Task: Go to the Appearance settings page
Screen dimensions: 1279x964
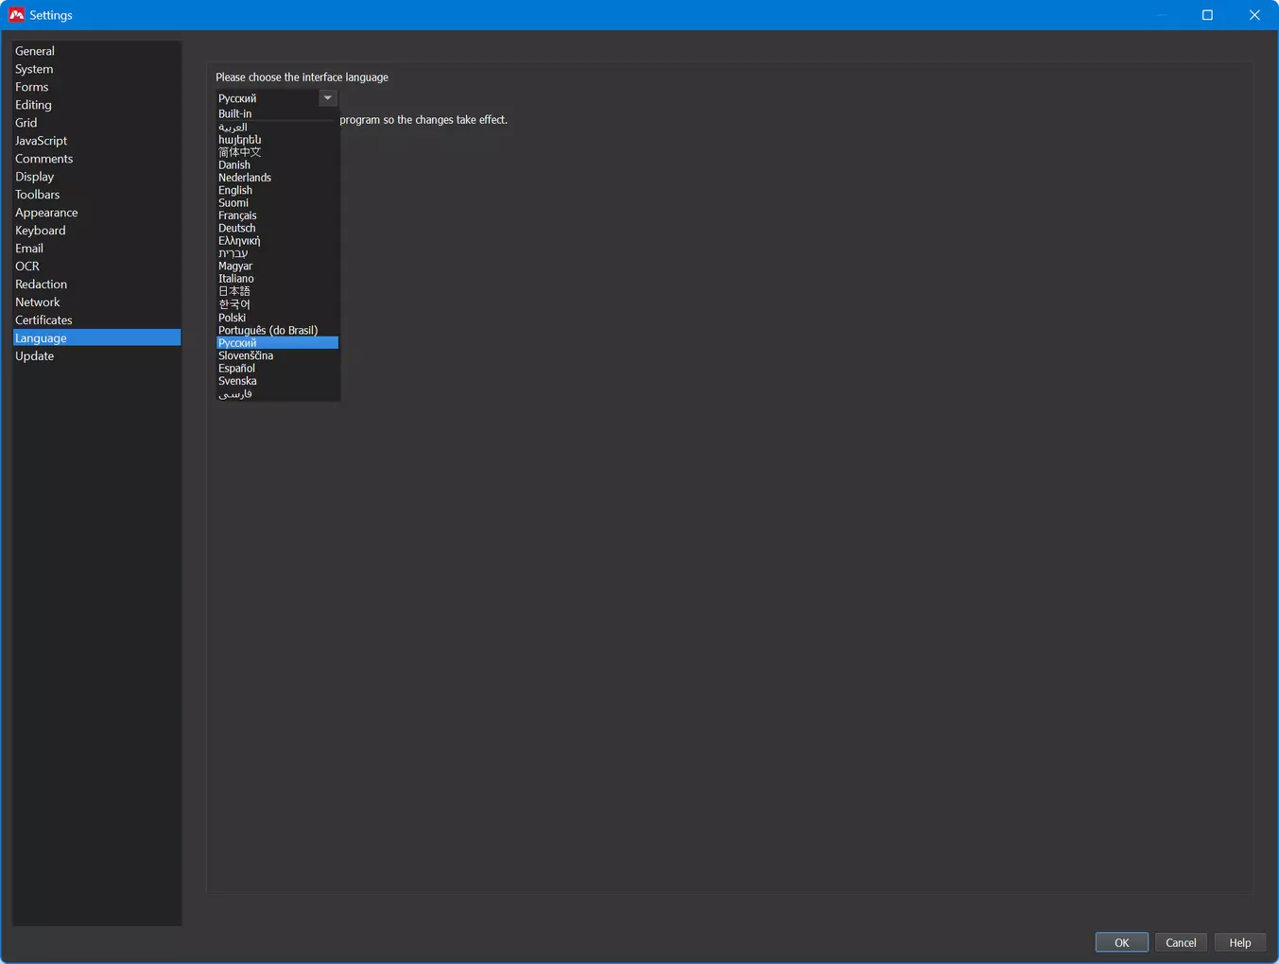Action: click(46, 213)
